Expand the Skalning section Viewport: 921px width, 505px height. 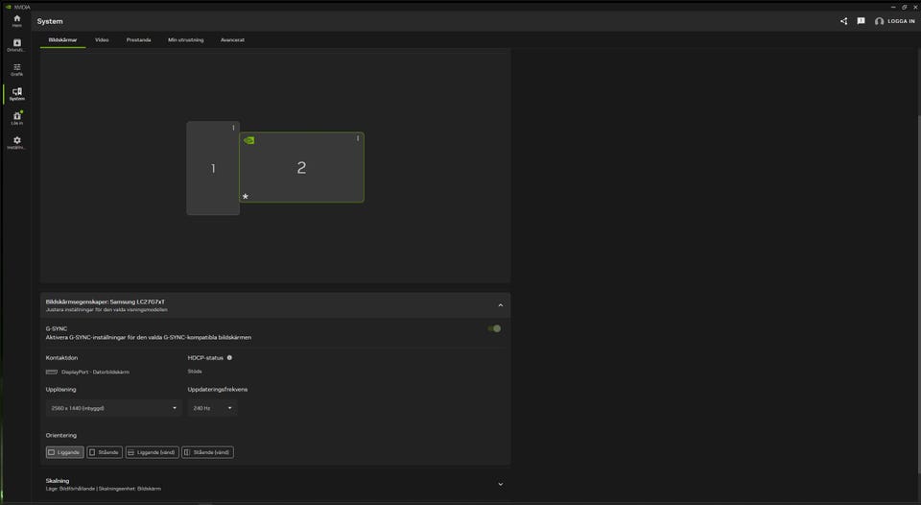point(500,484)
